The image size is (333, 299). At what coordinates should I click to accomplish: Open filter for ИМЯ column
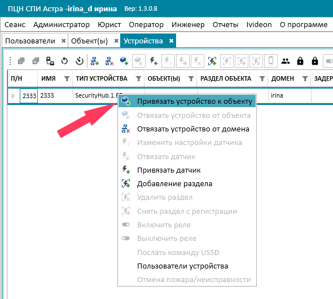(x=67, y=79)
